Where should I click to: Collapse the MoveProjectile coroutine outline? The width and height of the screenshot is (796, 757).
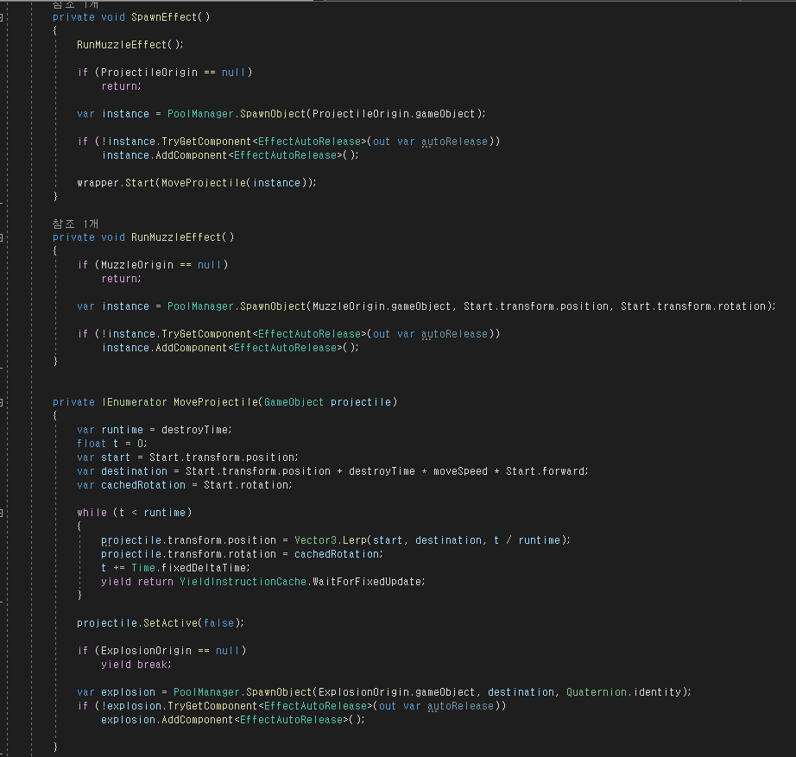(x=3, y=402)
